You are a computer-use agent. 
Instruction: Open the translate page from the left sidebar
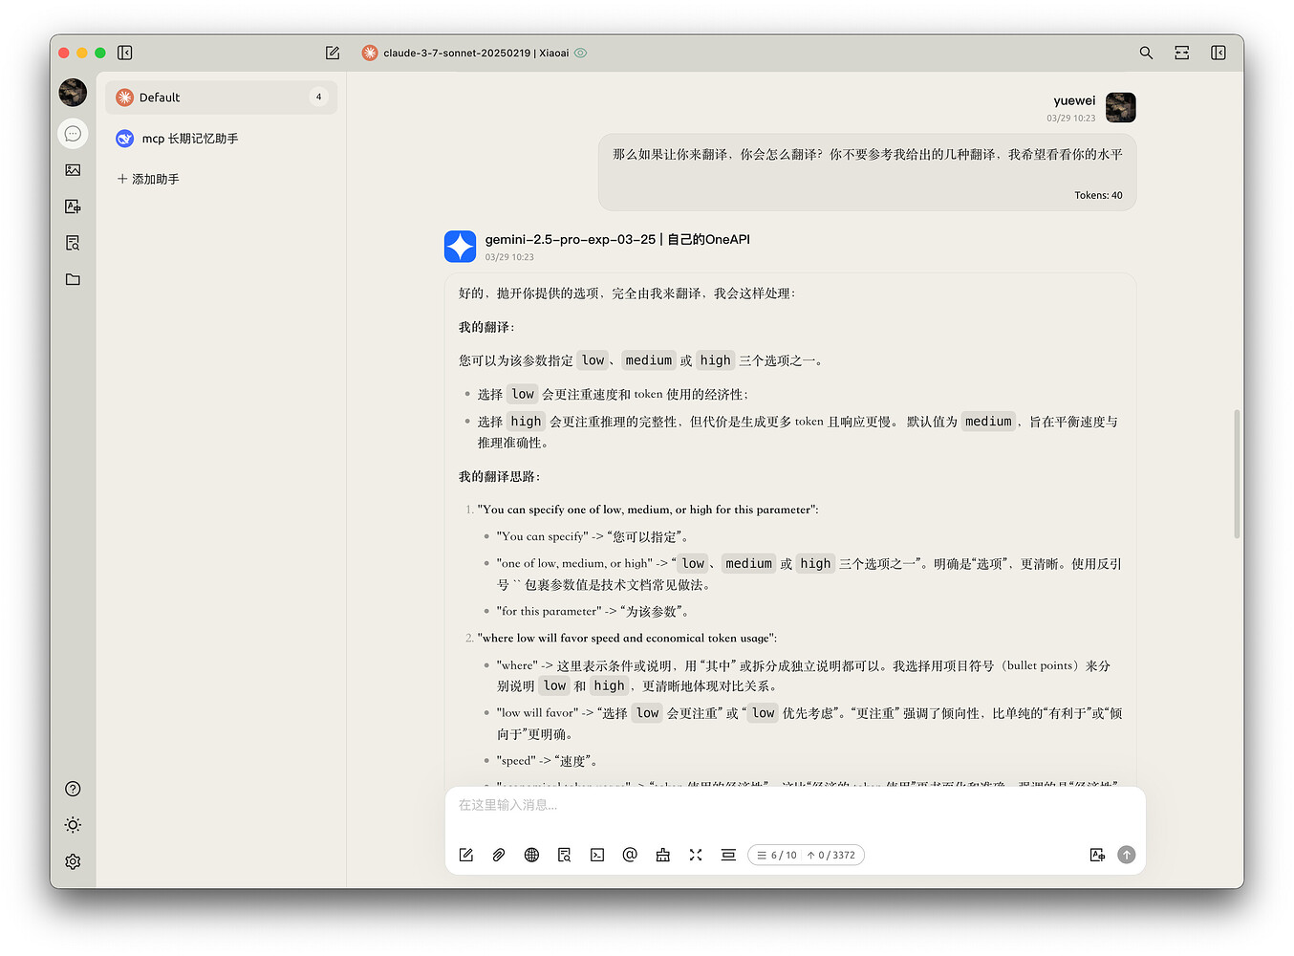pyautogui.click(x=73, y=206)
